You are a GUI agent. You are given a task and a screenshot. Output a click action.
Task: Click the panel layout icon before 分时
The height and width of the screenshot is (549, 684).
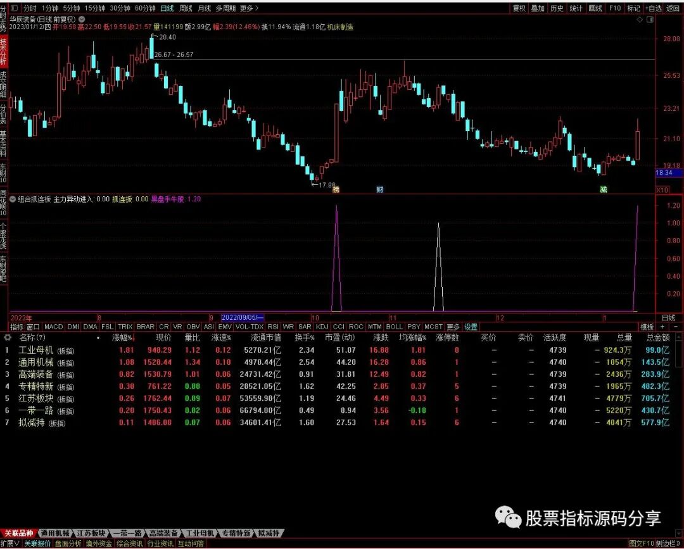coord(14,8)
